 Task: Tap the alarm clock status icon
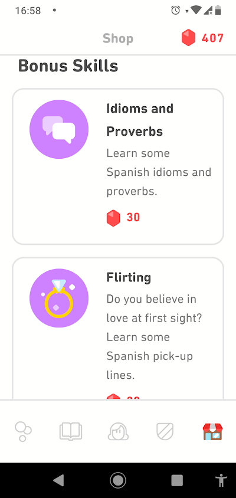[x=175, y=11]
